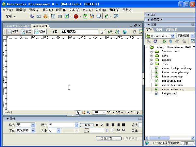Open the text color swatch picker
Screen dimensions: 196x147
pyautogui.click(x=87, y=130)
